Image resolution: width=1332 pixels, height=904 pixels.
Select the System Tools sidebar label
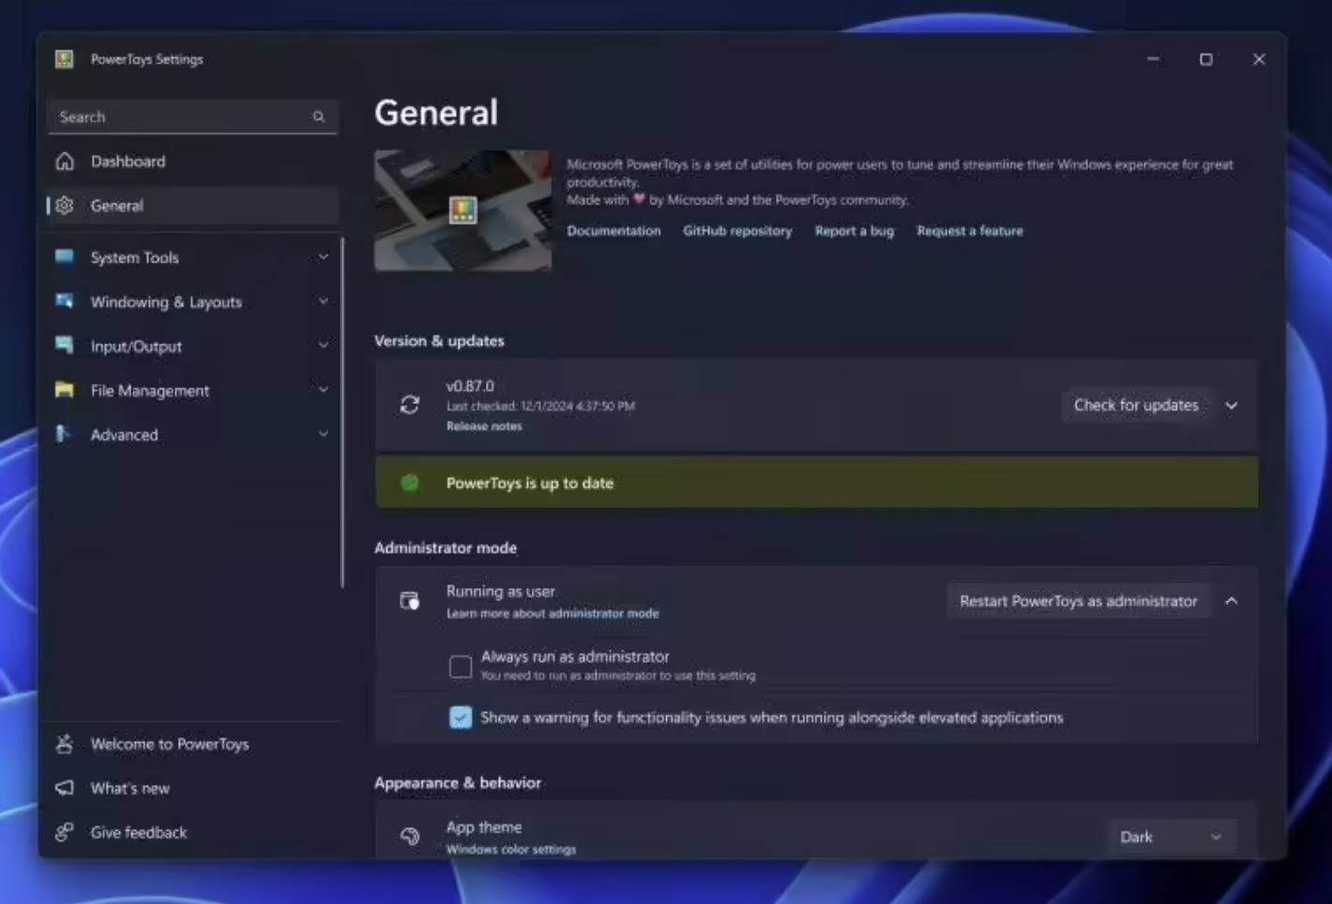point(134,257)
